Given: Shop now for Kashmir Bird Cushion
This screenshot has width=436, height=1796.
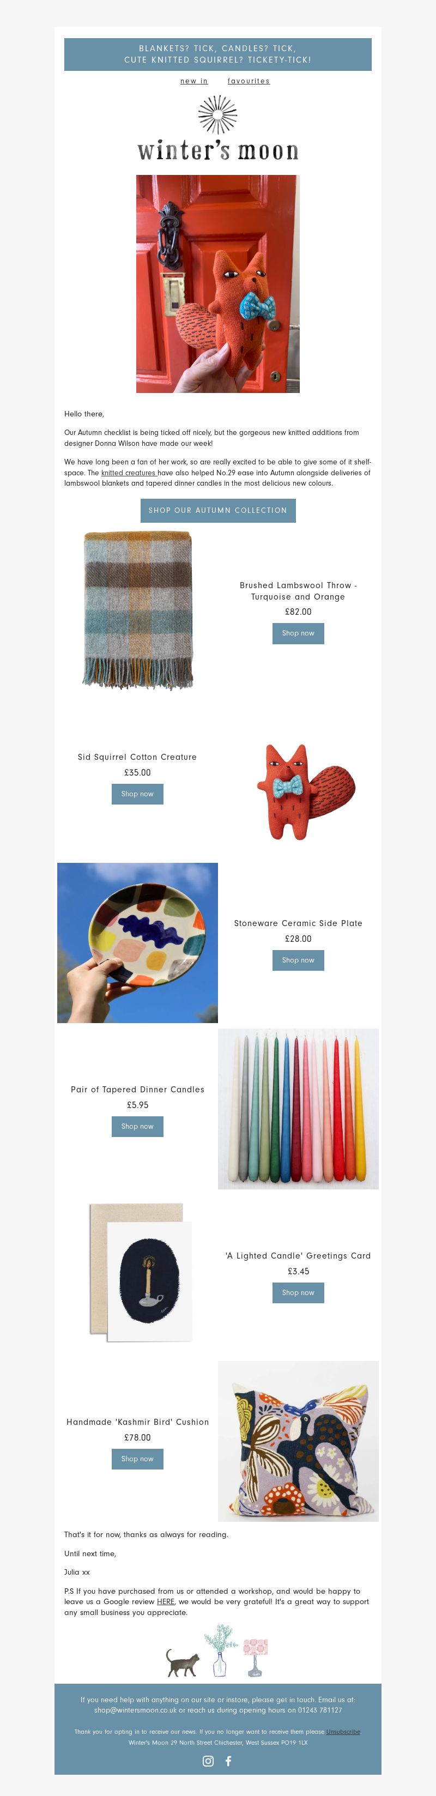Looking at the screenshot, I should click(137, 1459).
